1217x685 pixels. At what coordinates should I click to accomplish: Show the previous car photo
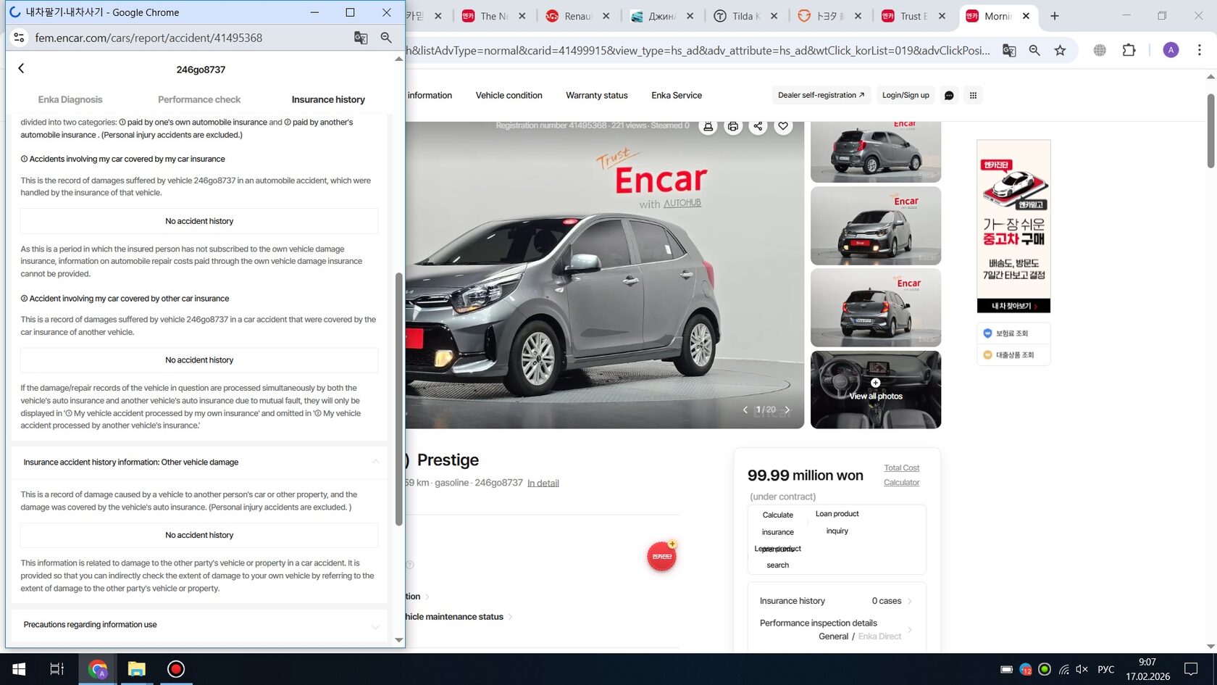click(745, 410)
